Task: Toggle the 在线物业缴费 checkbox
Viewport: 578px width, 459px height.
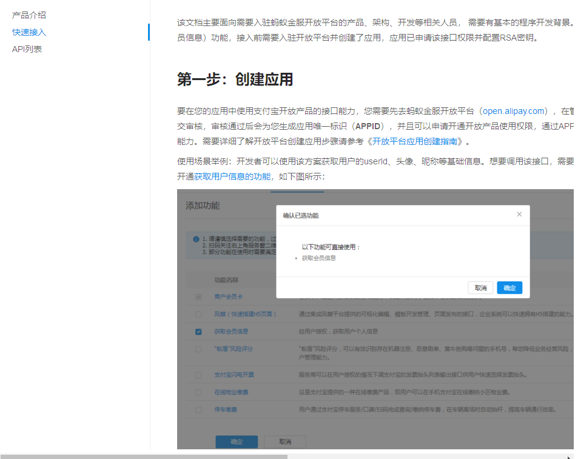Action: point(198,392)
